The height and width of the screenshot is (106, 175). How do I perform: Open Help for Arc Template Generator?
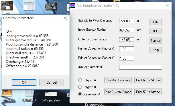(x=156, y=50)
